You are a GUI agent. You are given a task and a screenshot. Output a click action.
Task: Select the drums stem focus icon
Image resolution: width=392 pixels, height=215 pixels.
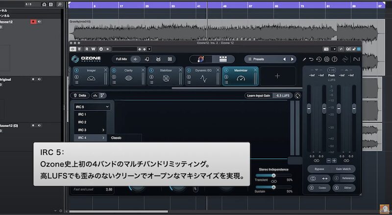coord(158,59)
